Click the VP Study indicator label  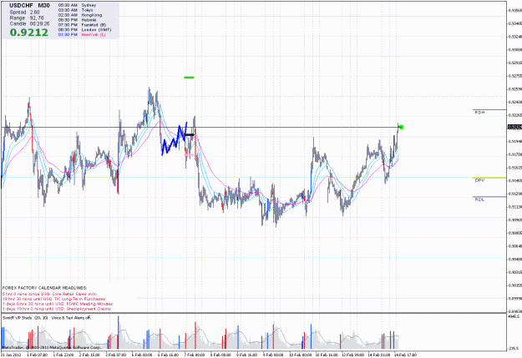pos(25,318)
